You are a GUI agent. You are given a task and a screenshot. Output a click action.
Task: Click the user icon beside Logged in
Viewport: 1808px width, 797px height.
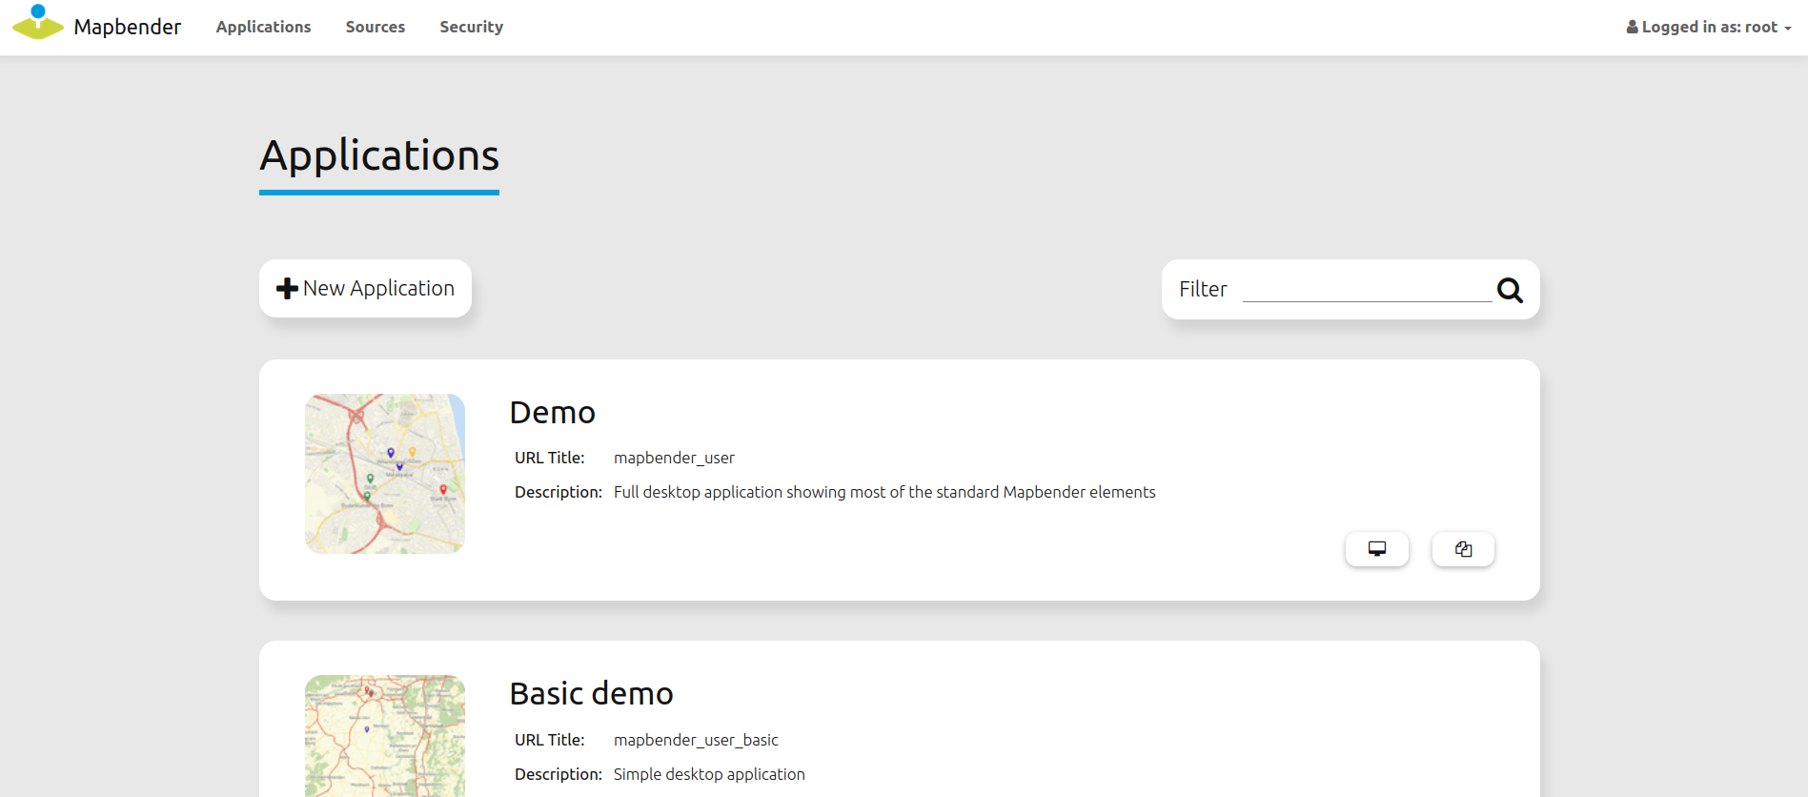1632,28
